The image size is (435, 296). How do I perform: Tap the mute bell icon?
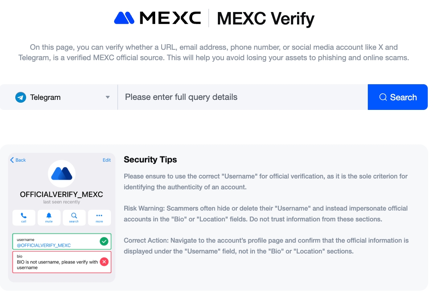pyautogui.click(x=49, y=215)
